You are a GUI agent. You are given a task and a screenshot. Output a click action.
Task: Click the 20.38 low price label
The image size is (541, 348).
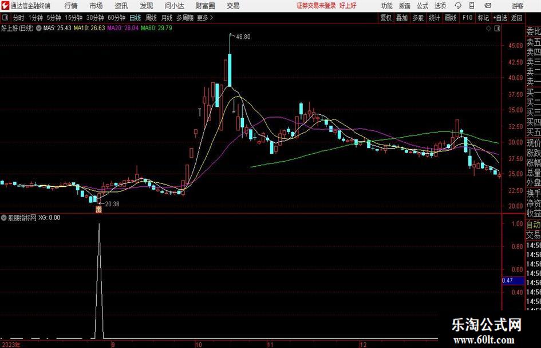[x=112, y=204]
